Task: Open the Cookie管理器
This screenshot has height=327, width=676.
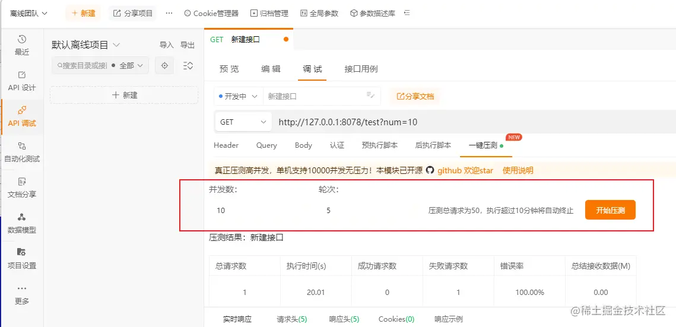Action: coord(211,14)
